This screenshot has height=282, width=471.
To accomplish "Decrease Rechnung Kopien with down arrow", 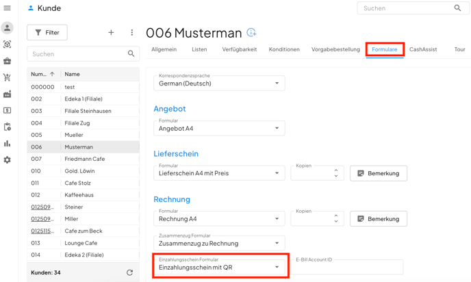I will coord(335,222).
